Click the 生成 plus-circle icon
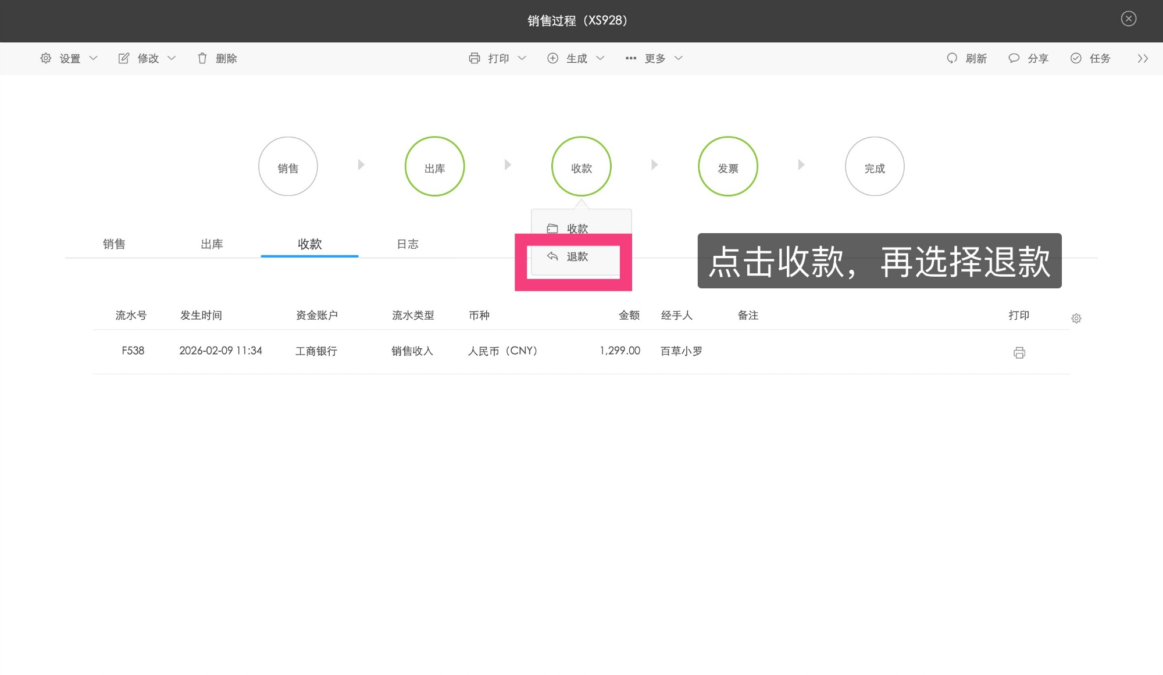The image size is (1163, 675). click(552, 58)
